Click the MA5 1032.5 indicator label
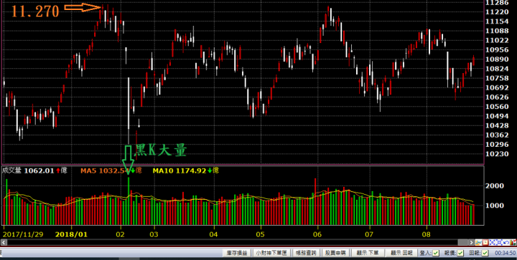Image resolution: width=517 pixels, height=260 pixels. click(x=111, y=170)
